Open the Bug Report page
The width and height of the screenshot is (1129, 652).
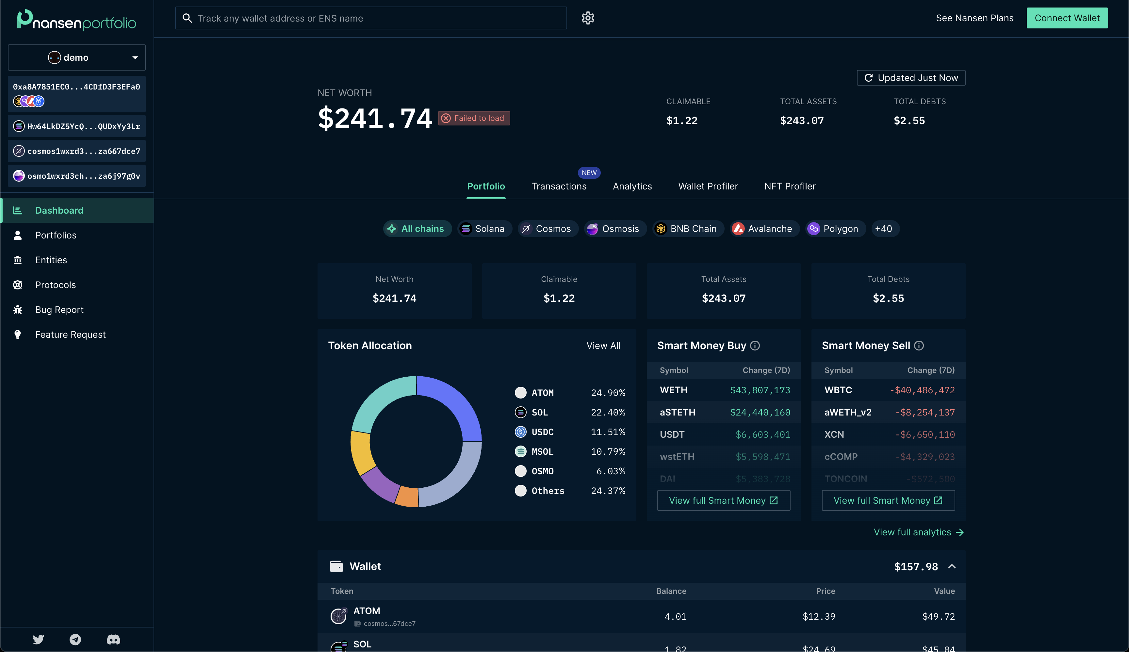coord(59,309)
